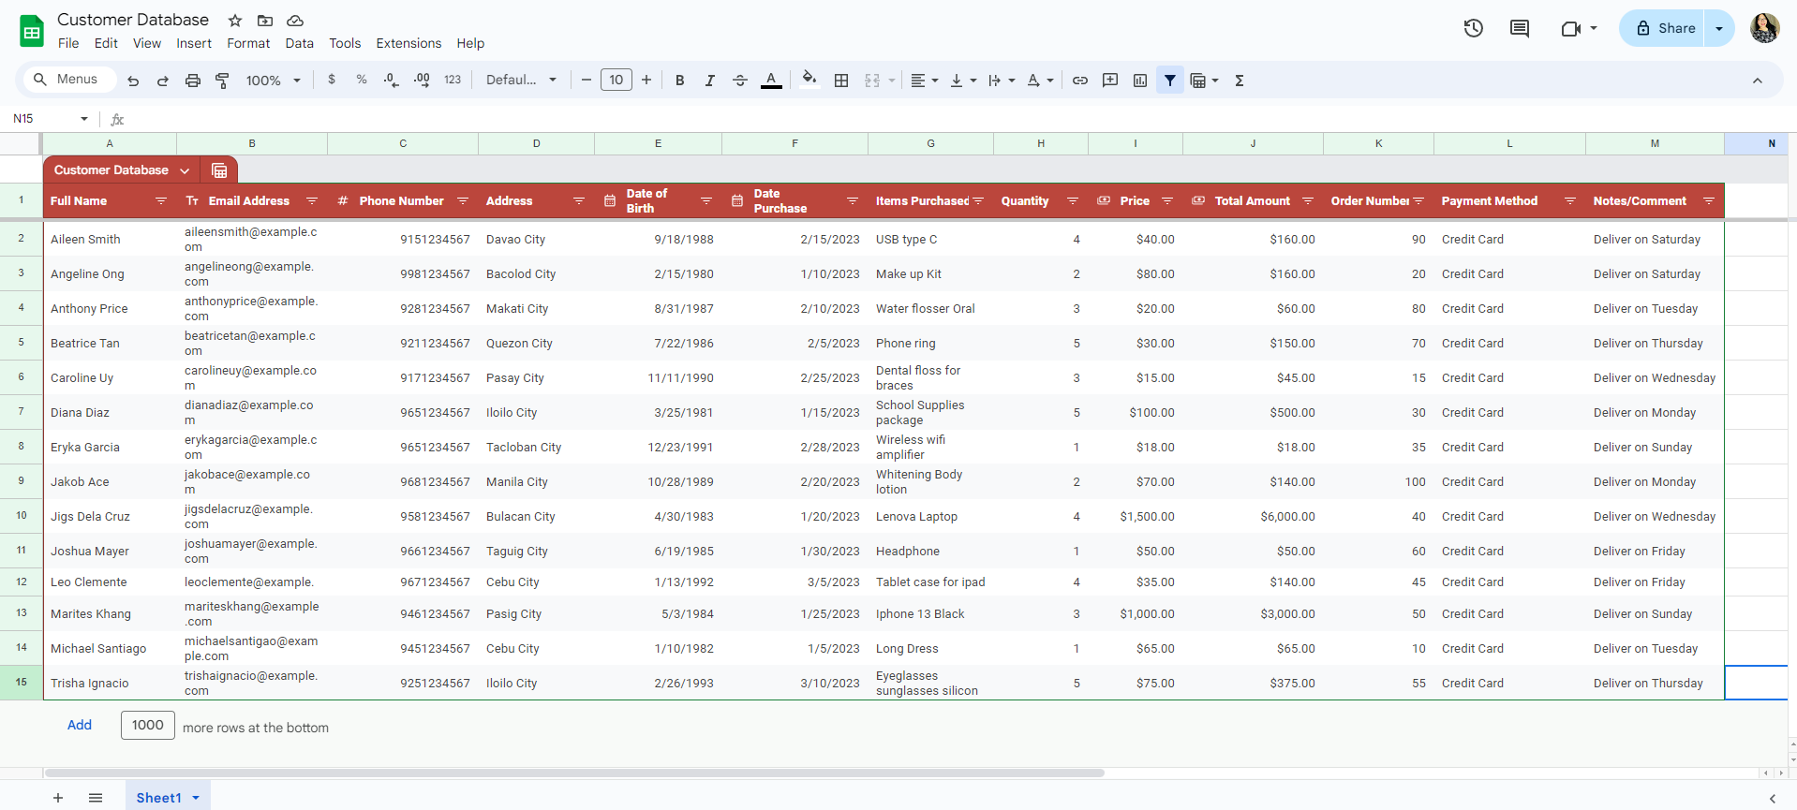Image resolution: width=1797 pixels, height=810 pixels.
Task: Open the account profile picture
Action: (x=1765, y=28)
